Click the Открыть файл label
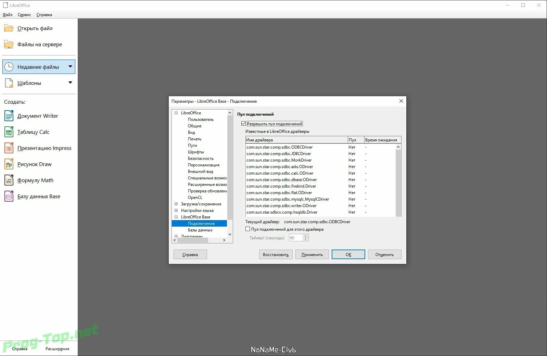Screen dimensions: 547x356 (x=35, y=28)
